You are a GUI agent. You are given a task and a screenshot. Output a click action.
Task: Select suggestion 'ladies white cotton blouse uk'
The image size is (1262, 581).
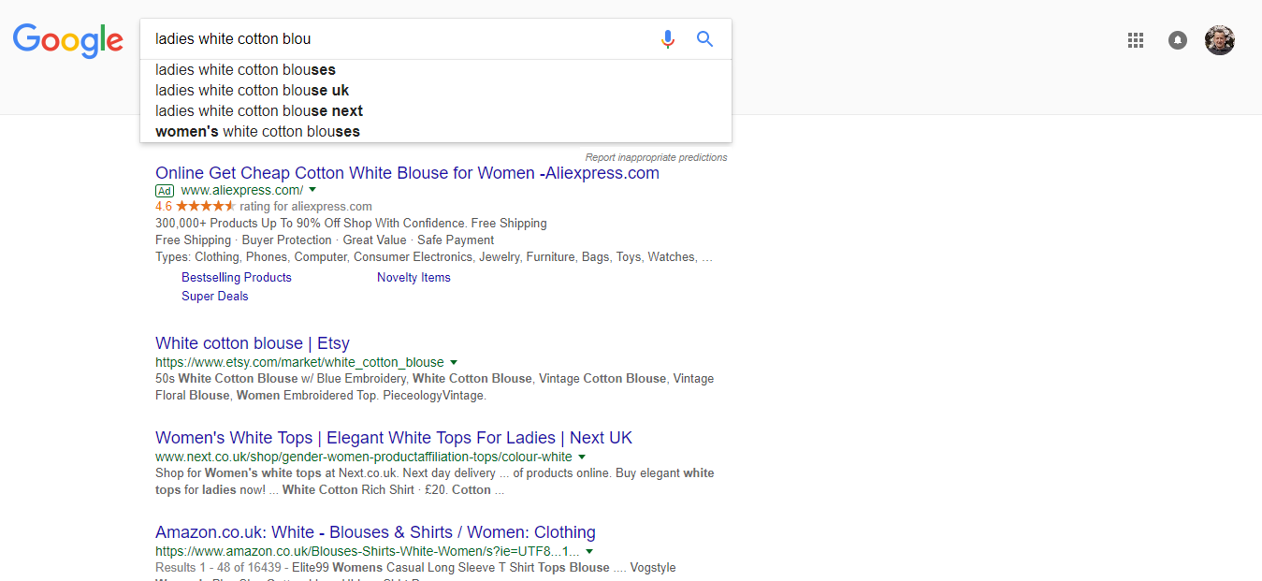[252, 91]
